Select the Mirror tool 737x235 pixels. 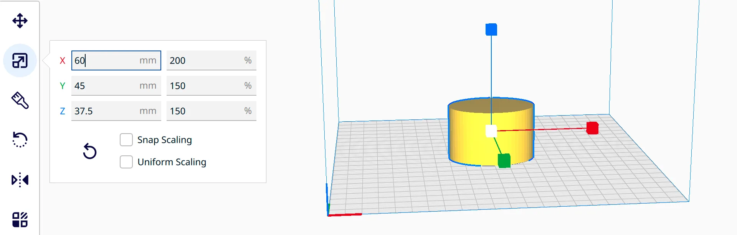(20, 180)
